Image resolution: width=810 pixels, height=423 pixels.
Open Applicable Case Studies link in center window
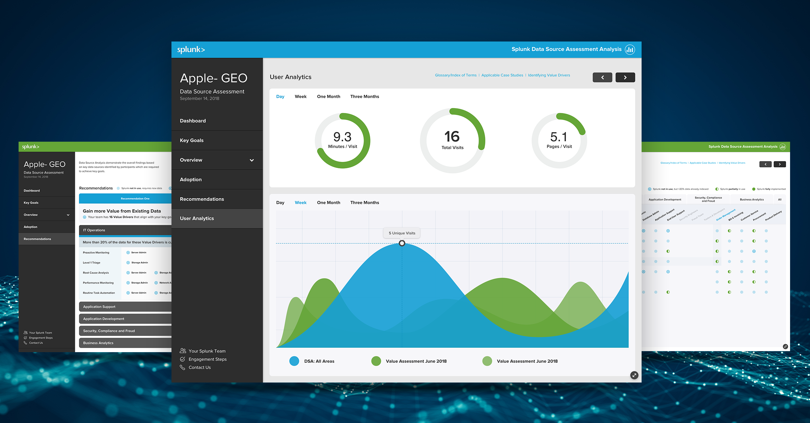coord(502,75)
